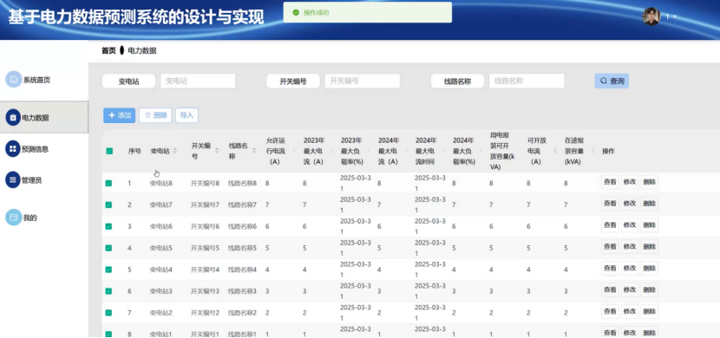The image size is (720, 338).
Task: Click the user avatar in header
Action: pos(651,16)
